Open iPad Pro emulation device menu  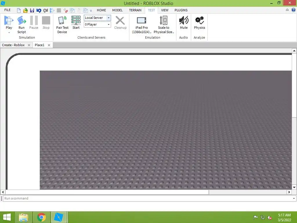click(142, 25)
